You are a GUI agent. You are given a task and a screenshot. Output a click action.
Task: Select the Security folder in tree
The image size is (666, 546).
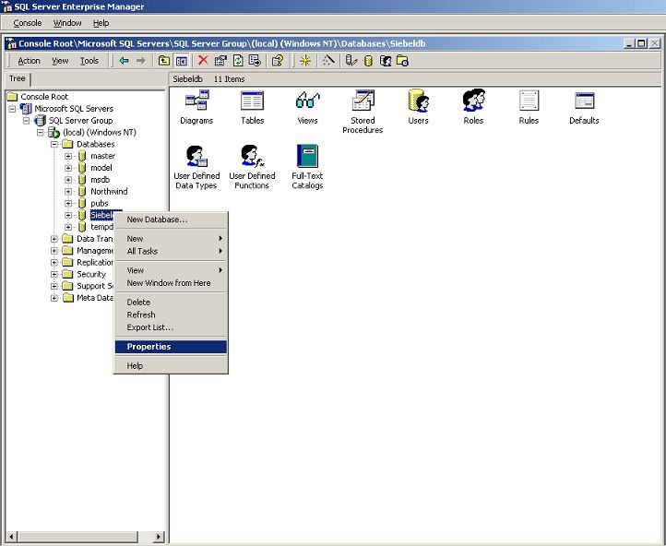91,274
